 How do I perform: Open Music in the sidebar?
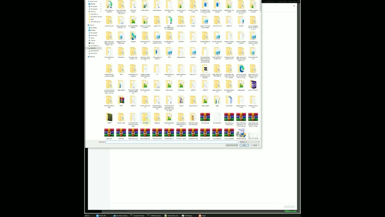tap(92, 38)
